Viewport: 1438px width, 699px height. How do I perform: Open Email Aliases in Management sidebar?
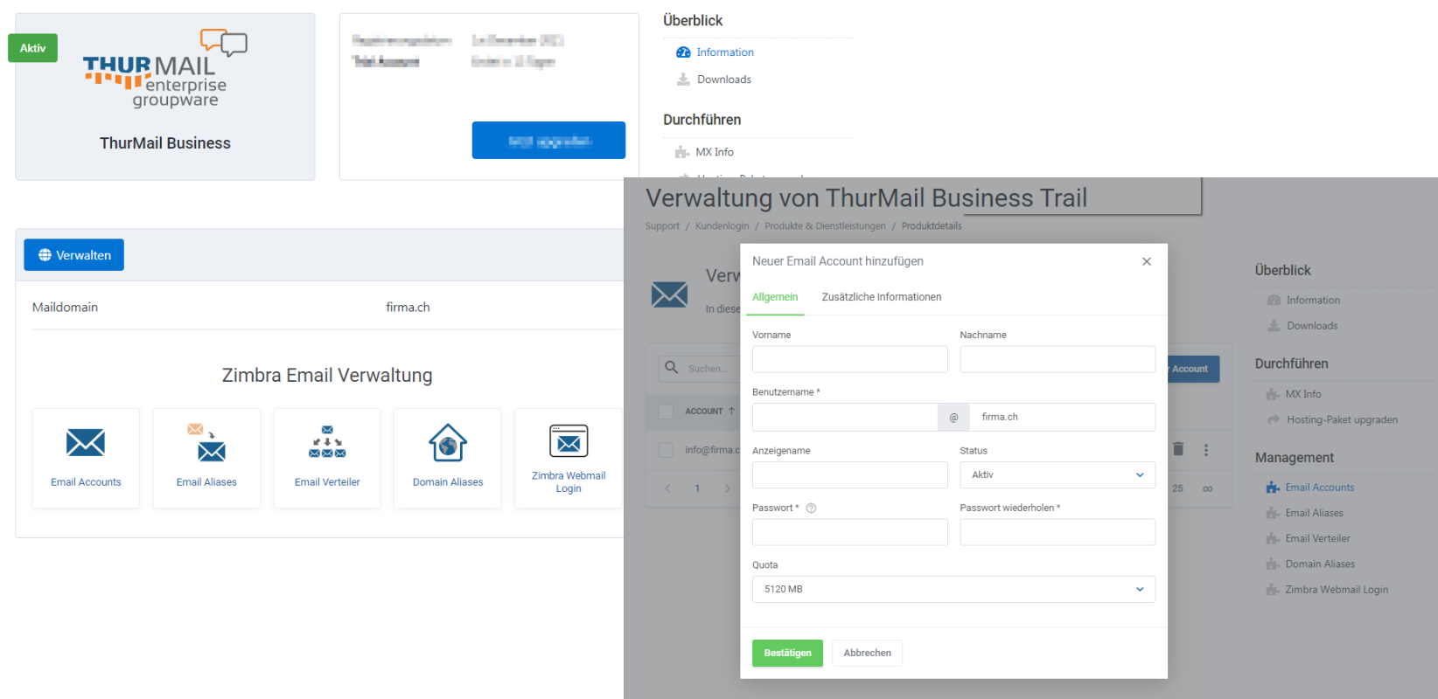tap(1314, 513)
